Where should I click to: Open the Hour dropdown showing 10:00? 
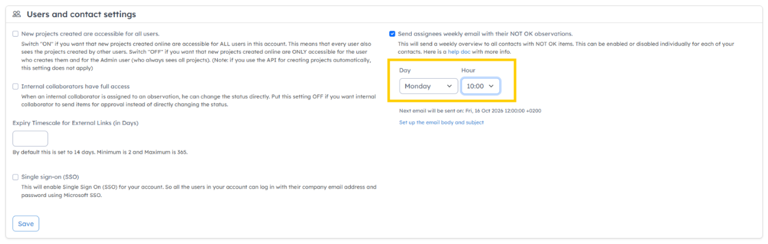(x=480, y=86)
